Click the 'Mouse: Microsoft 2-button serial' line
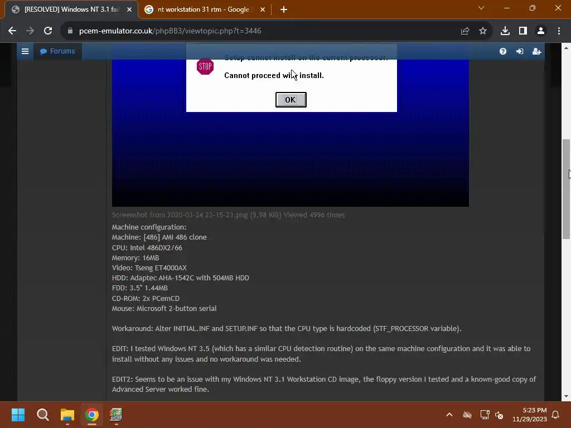The image size is (571, 428). coord(164,309)
